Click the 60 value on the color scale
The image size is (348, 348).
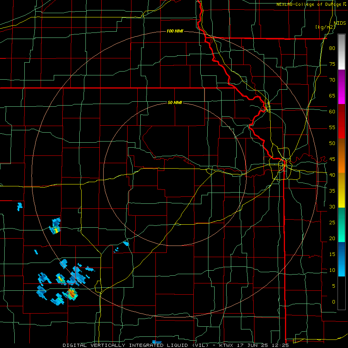pos(332,112)
